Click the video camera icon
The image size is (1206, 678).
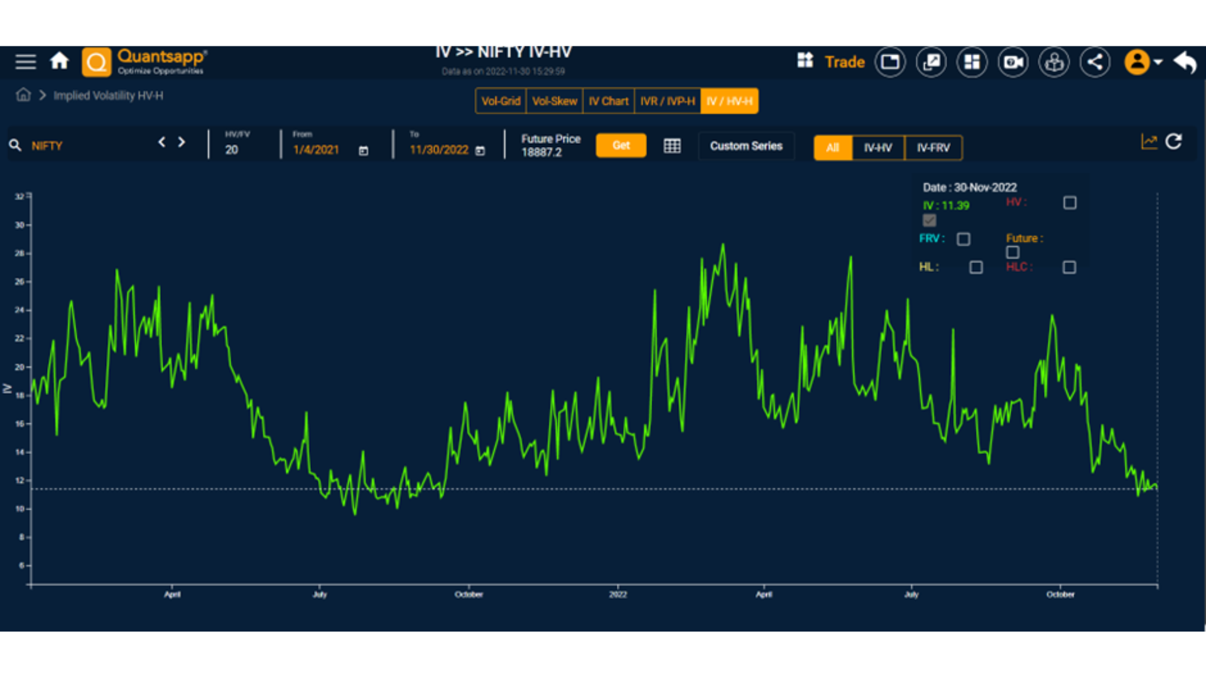coord(1013,62)
